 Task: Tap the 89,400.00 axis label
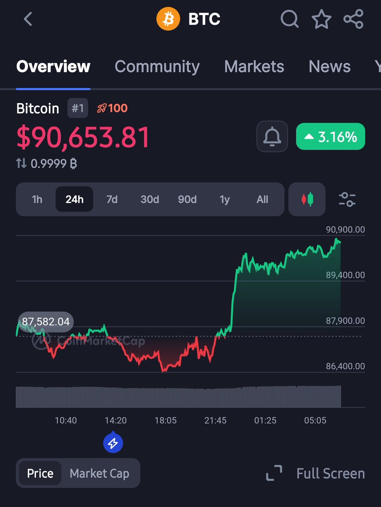point(345,275)
